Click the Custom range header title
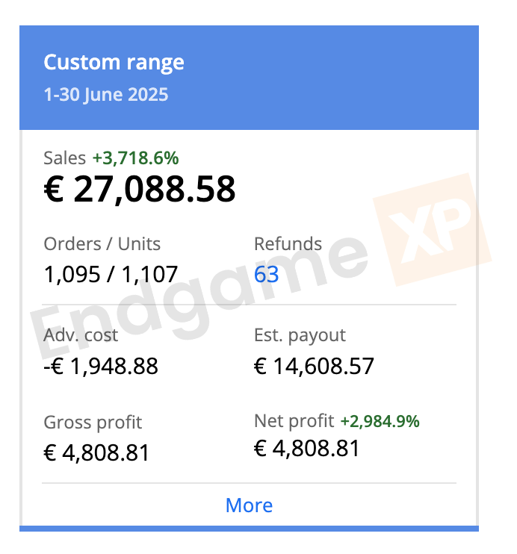Image resolution: width=517 pixels, height=554 pixels. click(x=114, y=63)
